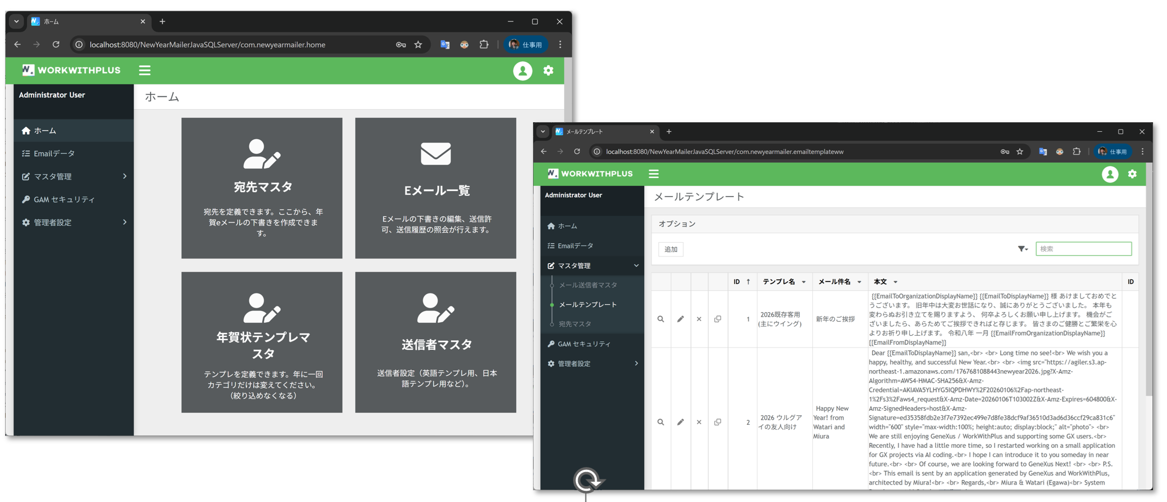Image resolution: width=1167 pixels, height=502 pixels.
Task: Bookmark the home page with the star icon
Action: coord(418,45)
